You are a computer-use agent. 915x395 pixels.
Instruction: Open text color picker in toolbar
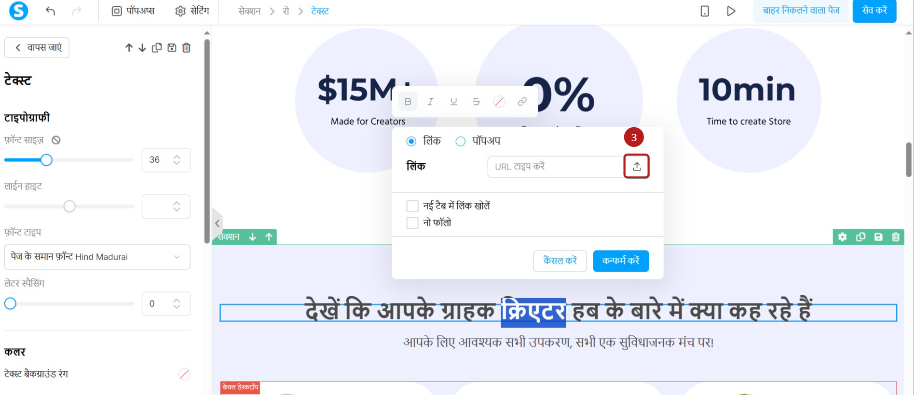coord(499,102)
